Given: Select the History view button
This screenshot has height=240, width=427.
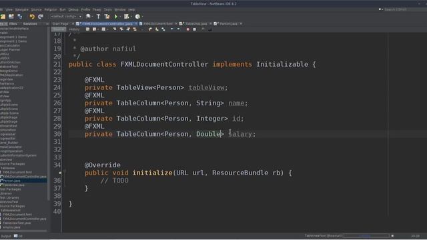Looking at the screenshot, I should [x=74, y=29].
